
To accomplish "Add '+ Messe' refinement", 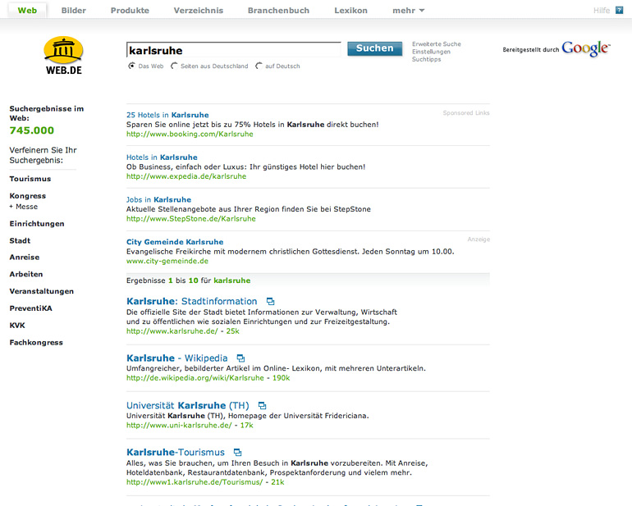I will click(x=23, y=207).
